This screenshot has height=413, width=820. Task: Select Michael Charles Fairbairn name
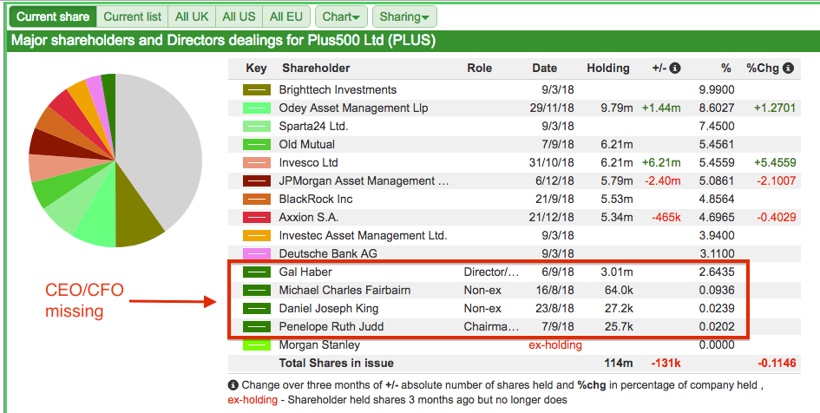pyautogui.click(x=344, y=291)
